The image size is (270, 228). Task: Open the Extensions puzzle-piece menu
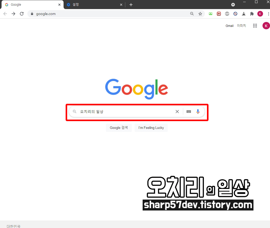(252, 14)
